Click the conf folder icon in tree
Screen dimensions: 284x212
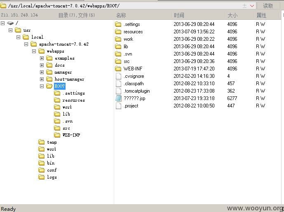point(42,170)
